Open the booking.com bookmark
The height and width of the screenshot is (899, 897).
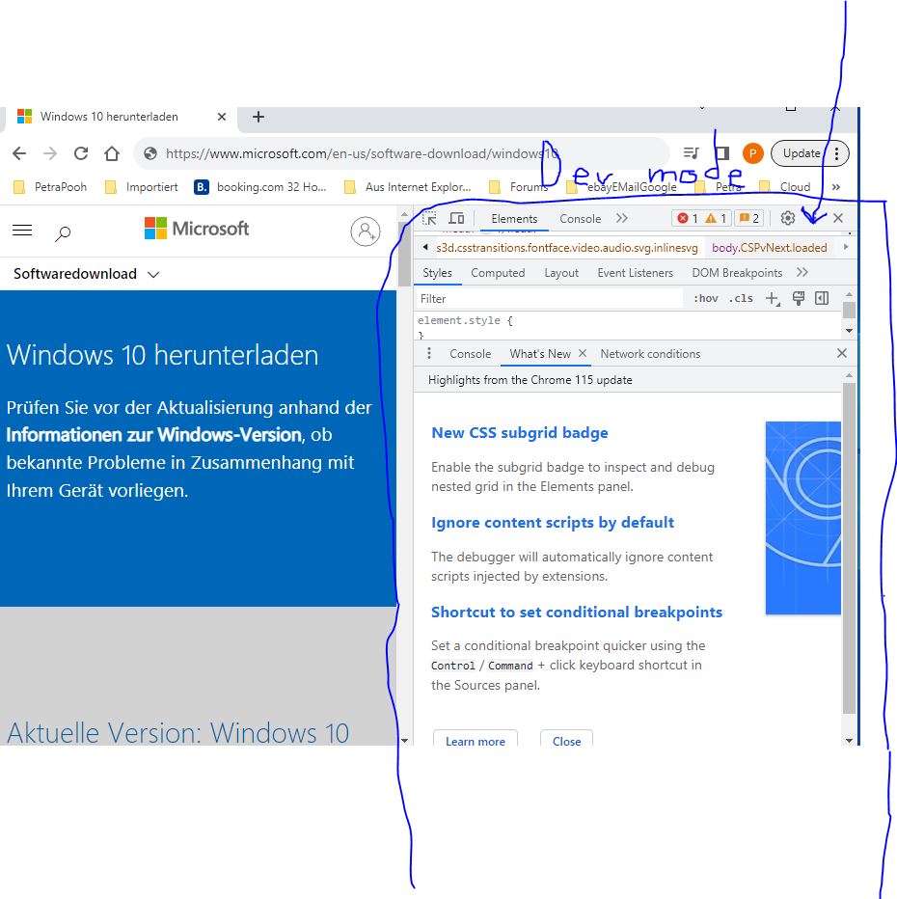pyautogui.click(x=260, y=187)
